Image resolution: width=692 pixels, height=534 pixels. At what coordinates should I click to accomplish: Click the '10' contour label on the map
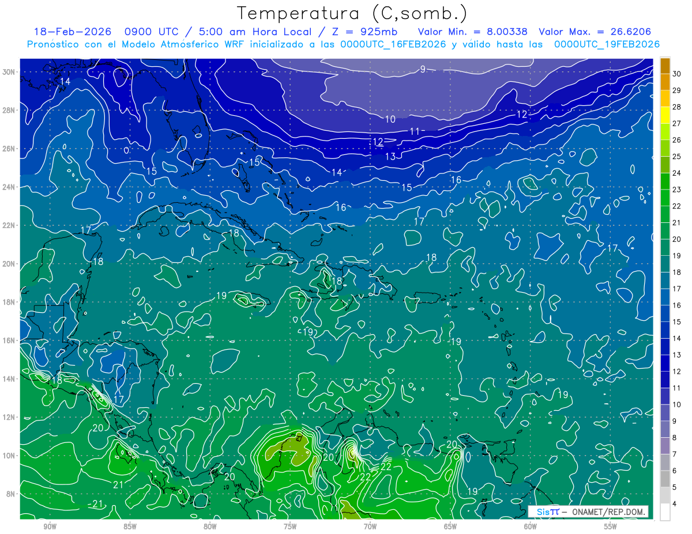[390, 119]
